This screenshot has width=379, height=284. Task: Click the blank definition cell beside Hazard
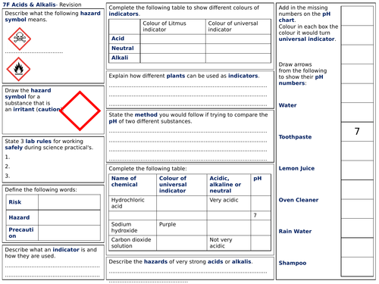(69, 217)
